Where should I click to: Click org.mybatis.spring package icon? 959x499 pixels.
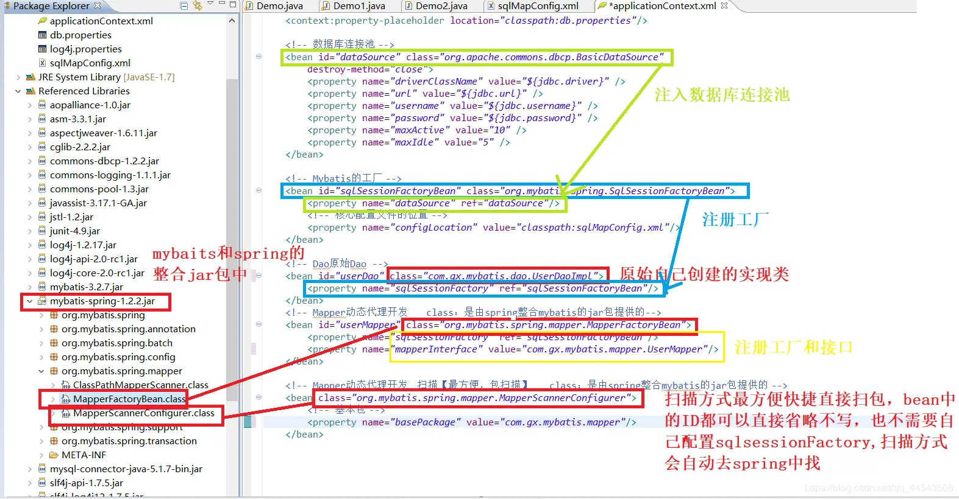[x=54, y=315]
